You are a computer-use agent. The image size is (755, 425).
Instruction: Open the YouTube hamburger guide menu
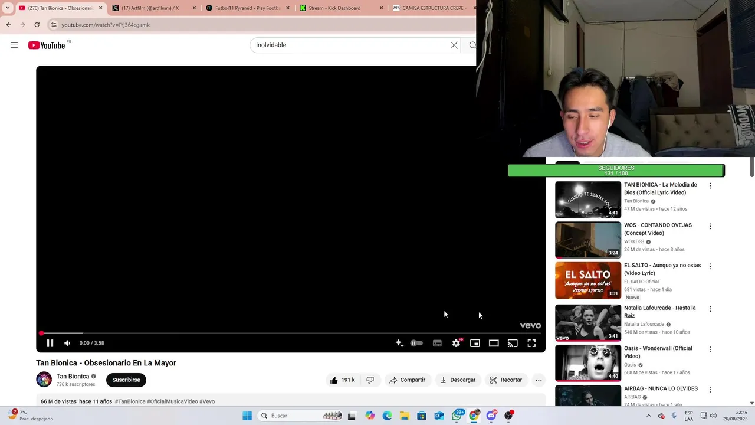pyautogui.click(x=14, y=45)
